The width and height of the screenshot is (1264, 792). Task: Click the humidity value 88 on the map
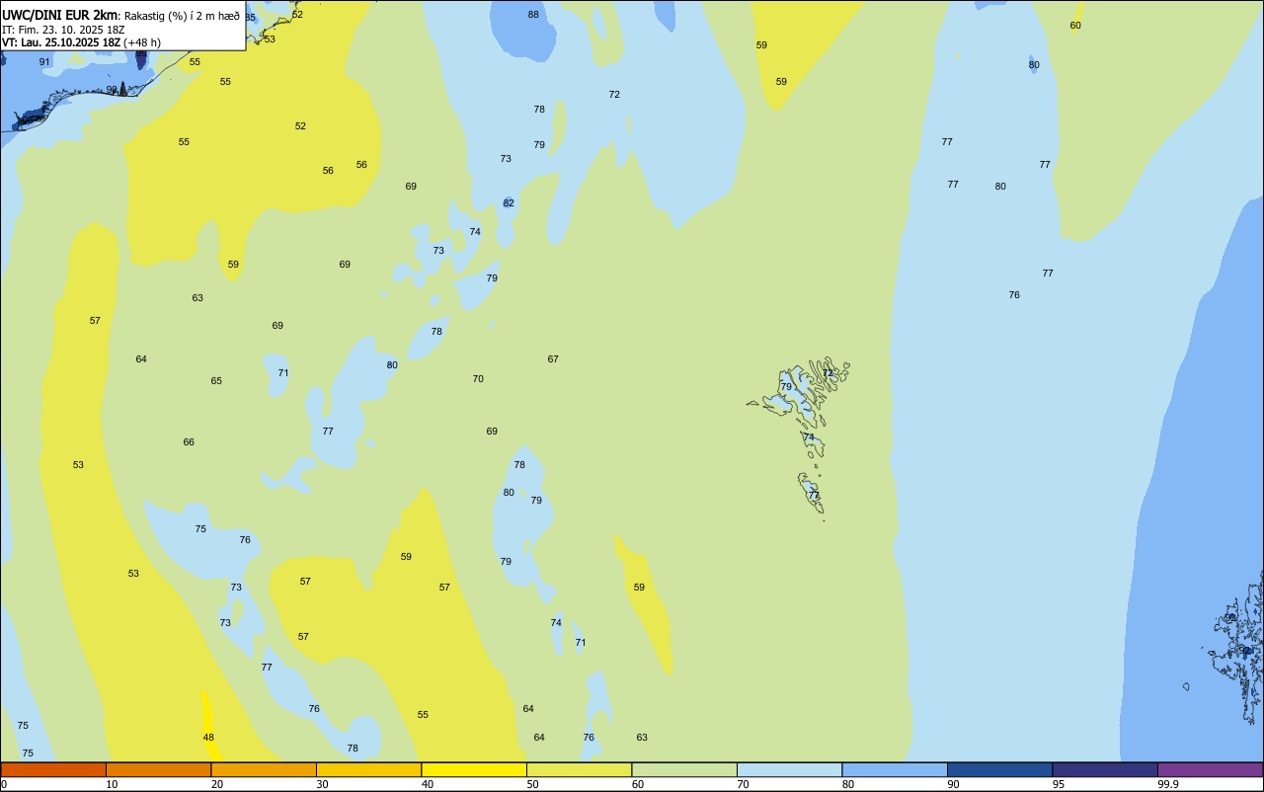pyautogui.click(x=533, y=14)
